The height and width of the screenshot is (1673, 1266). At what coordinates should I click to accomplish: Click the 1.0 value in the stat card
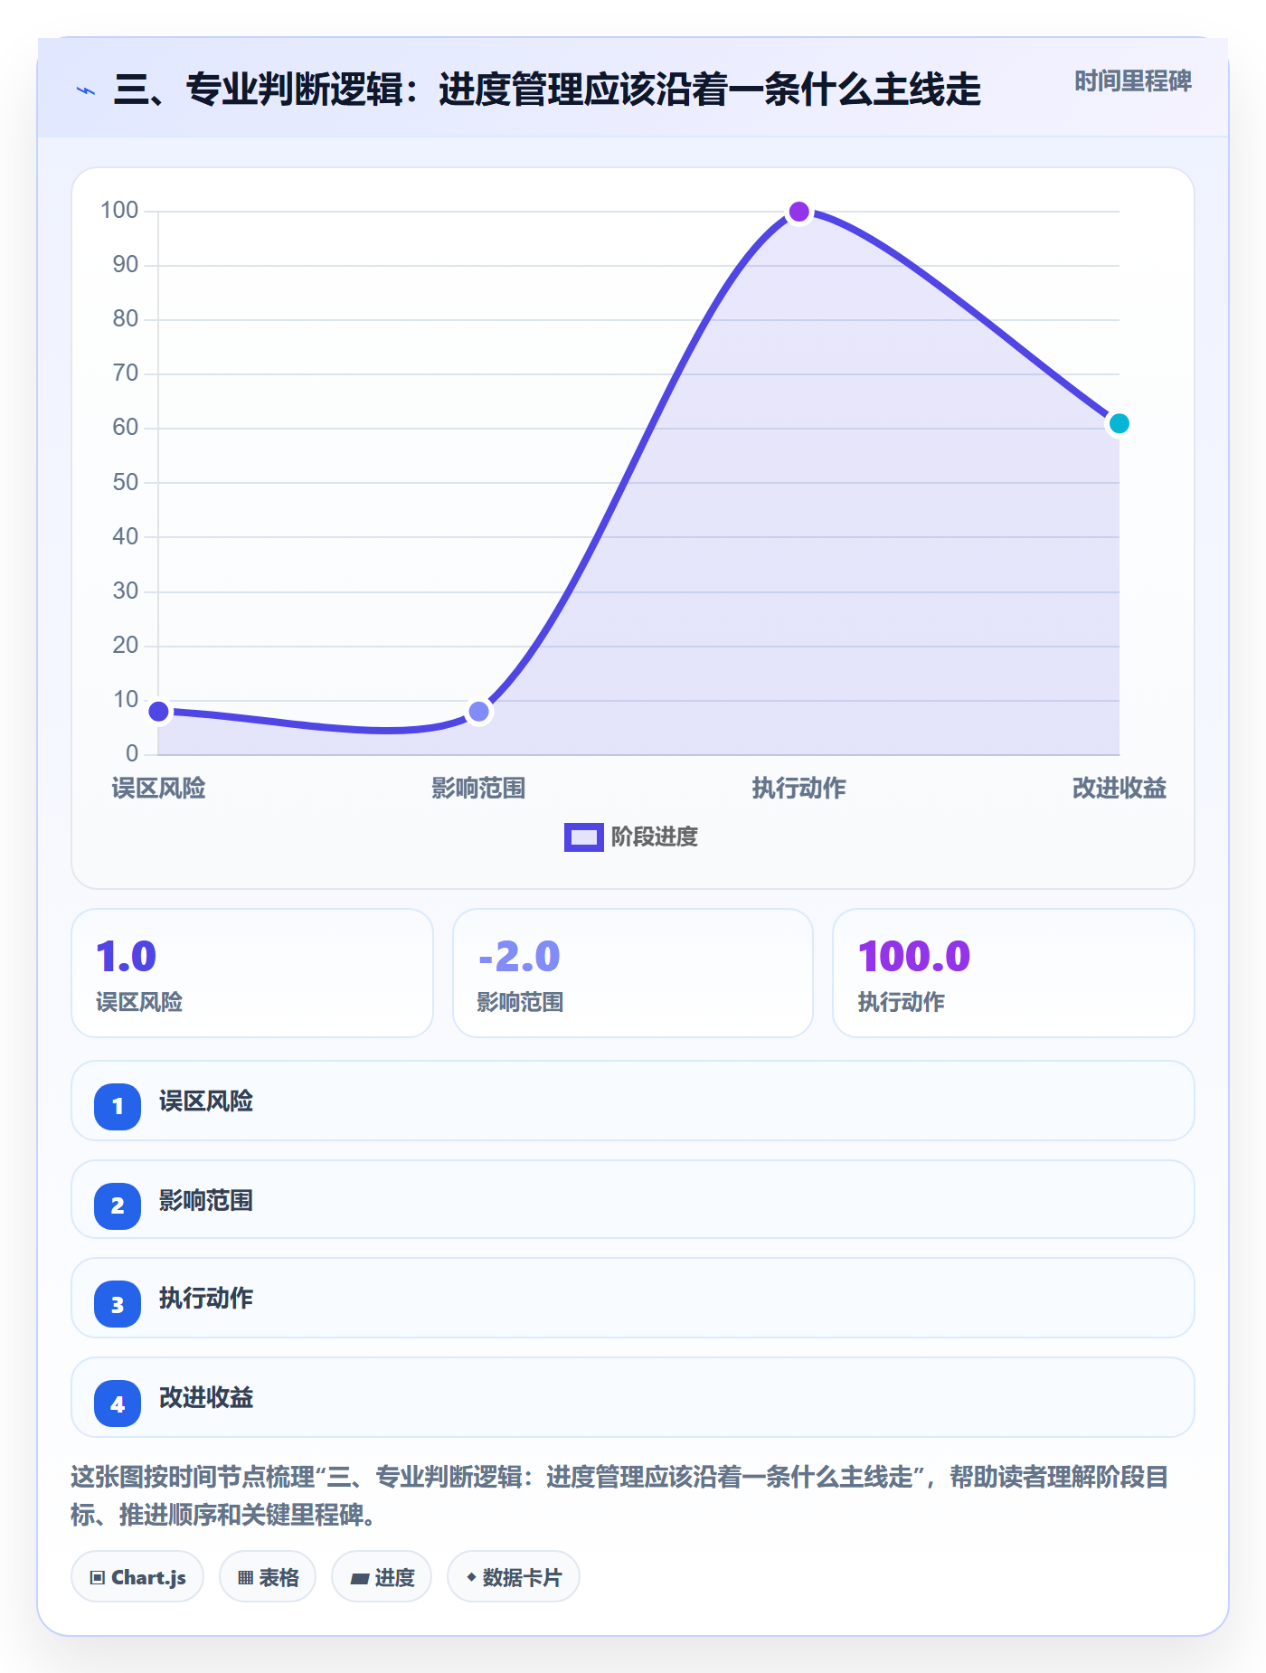click(x=127, y=957)
